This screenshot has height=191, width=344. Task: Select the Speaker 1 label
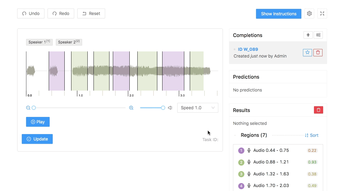pyautogui.click(x=39, y=42)
